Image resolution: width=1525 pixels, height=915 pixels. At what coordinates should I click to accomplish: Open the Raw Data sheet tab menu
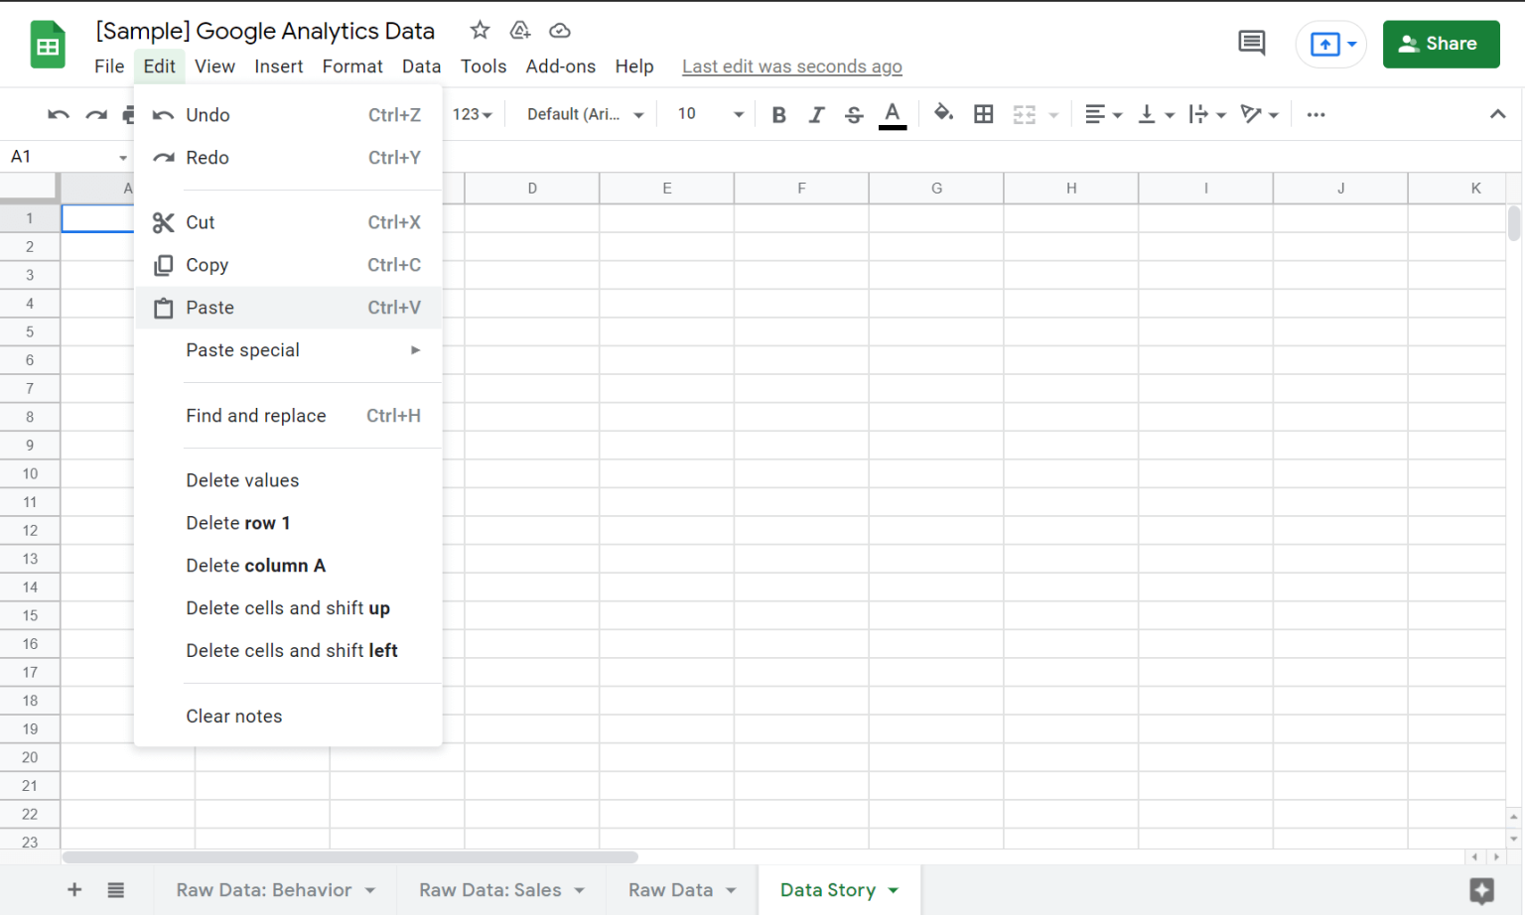point(732,890)
